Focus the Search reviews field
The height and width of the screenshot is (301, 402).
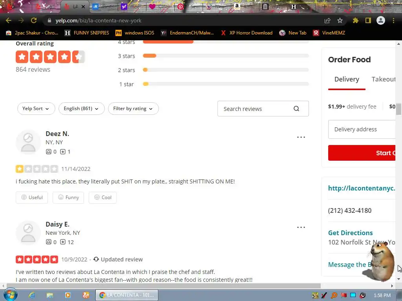click(x=263, y=109)
